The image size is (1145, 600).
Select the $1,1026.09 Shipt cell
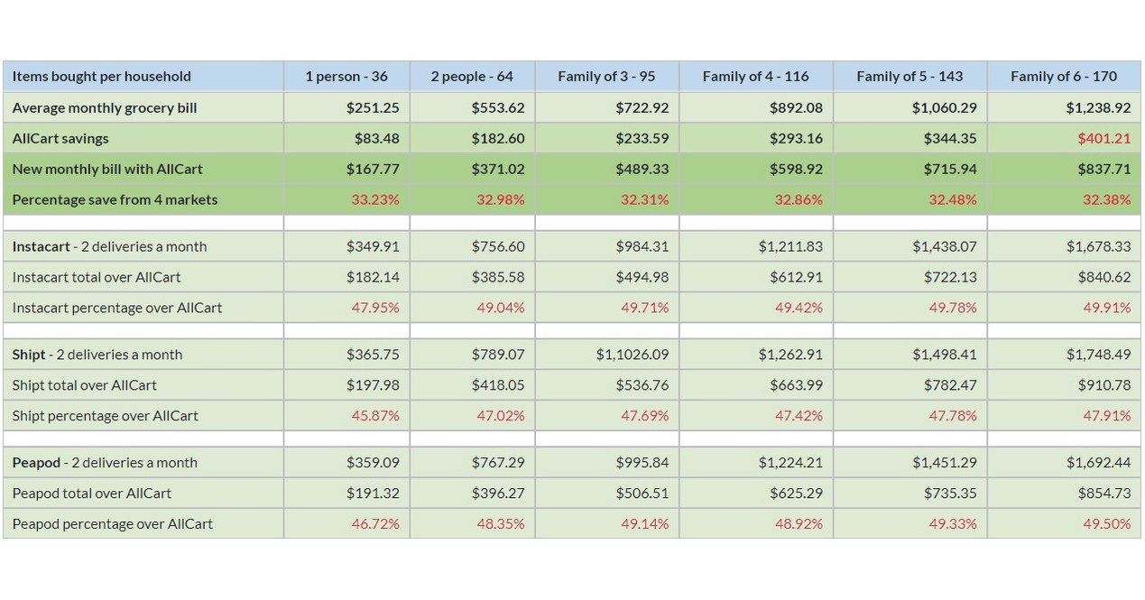[x=607, y=355]
